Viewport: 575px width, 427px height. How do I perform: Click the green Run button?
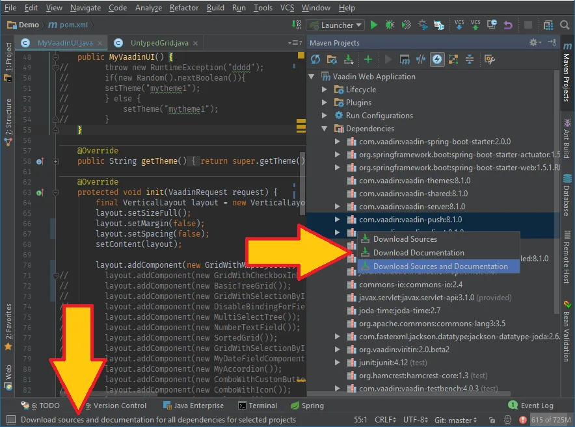[x=374, y=25]
